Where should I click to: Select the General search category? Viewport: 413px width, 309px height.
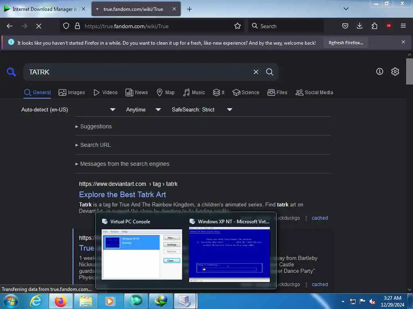[37, 93]
